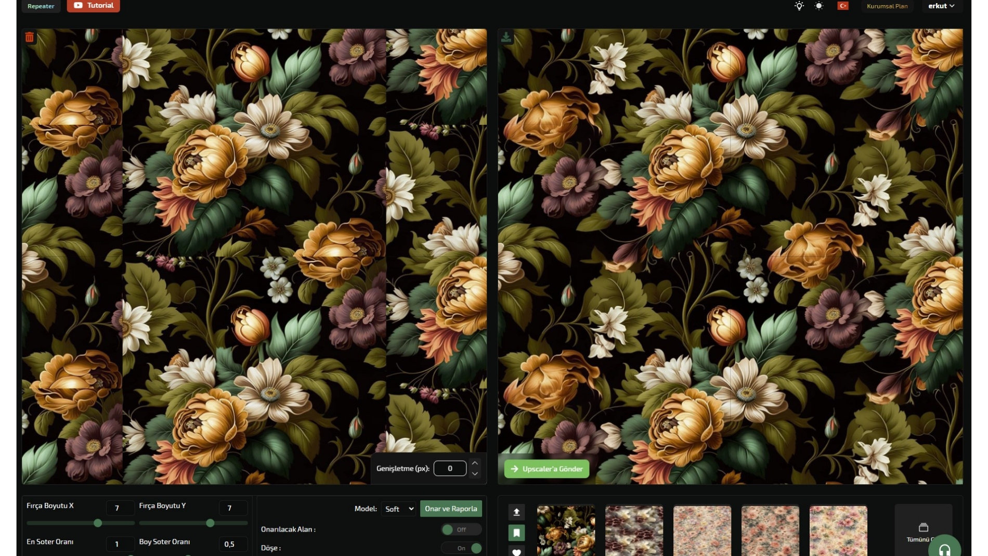Click the Tümünü stack button
Screen dimensions: 988x556
pyautogui.click(x=923, y=531)
